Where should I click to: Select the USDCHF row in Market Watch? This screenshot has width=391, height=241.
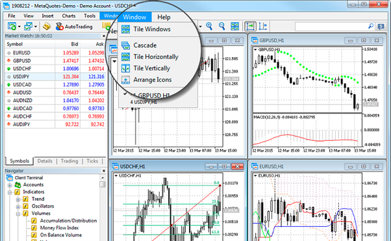(x=55, y=69)
